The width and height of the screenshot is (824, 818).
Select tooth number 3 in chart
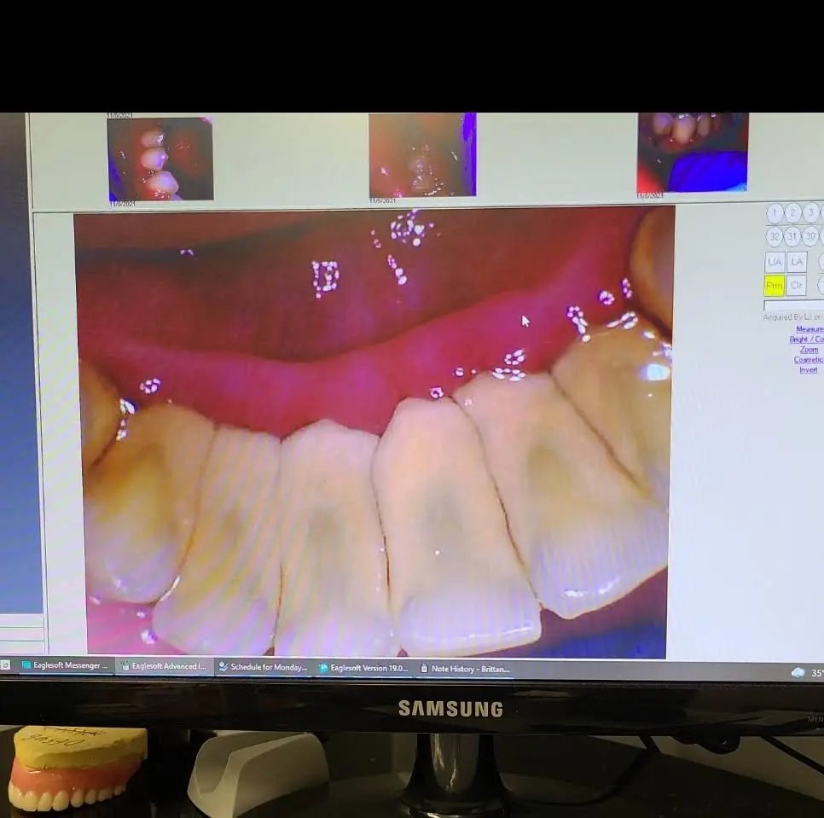(811, 212)
